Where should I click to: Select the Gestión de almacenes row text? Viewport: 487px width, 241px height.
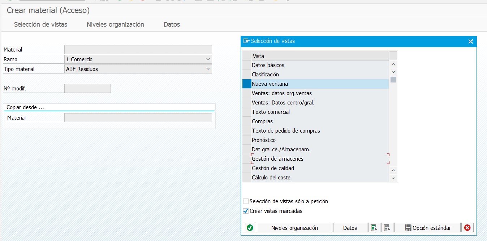277,159
